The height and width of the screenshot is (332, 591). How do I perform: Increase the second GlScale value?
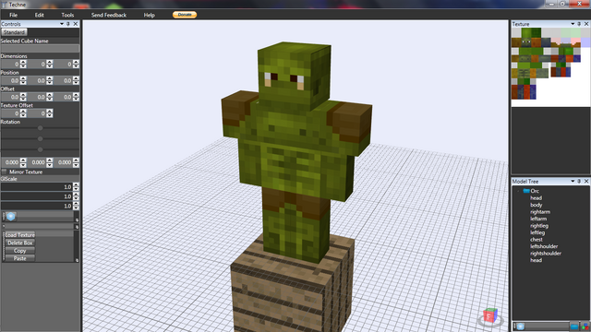tap(76, 195)
